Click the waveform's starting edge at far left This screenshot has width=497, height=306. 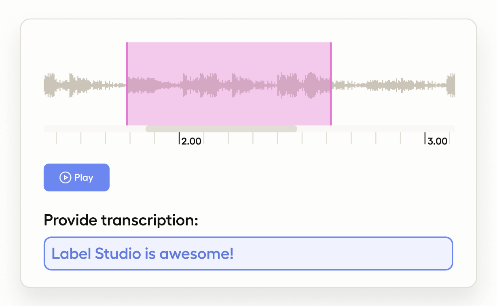(x=45, y=85)
